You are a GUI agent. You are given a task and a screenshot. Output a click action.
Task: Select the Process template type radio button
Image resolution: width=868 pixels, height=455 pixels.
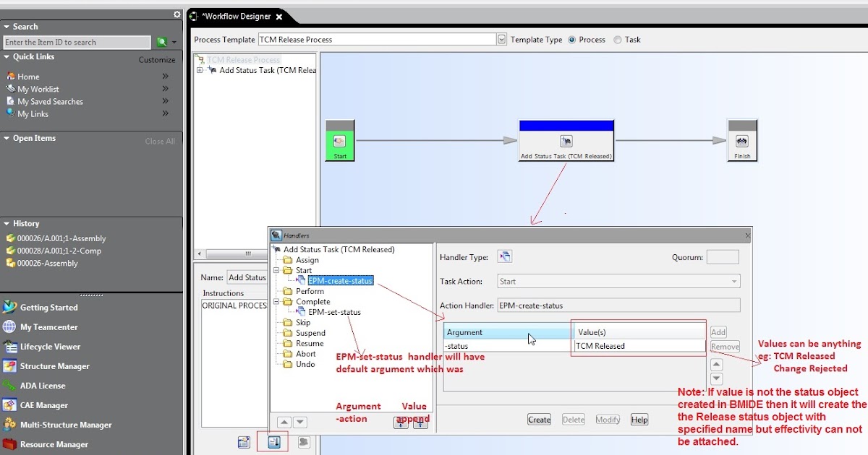[571, 40]
